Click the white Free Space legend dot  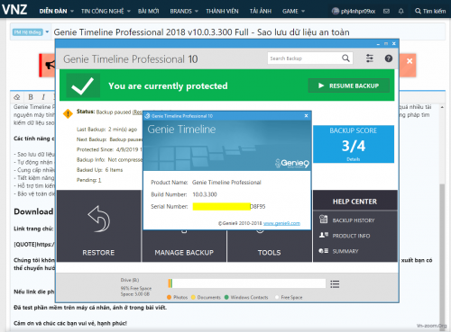277,297
